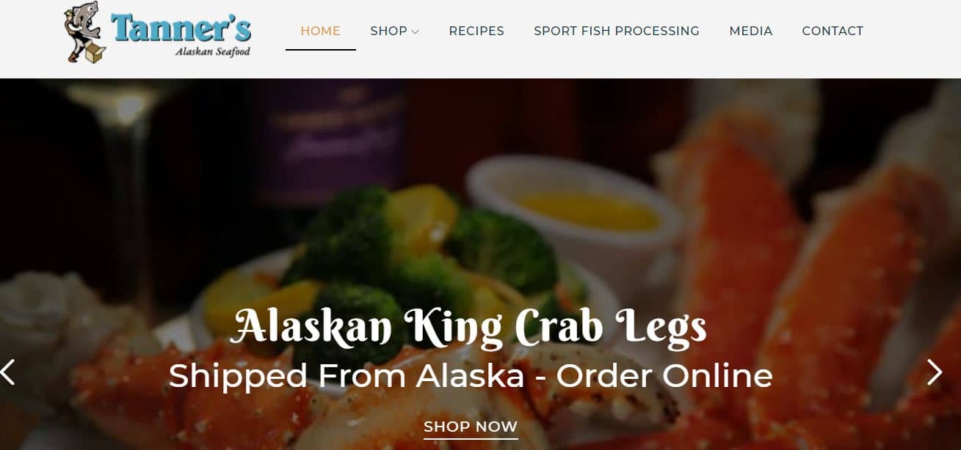Go to the CONTACT page
961x450 pixels.
point(833,31)
